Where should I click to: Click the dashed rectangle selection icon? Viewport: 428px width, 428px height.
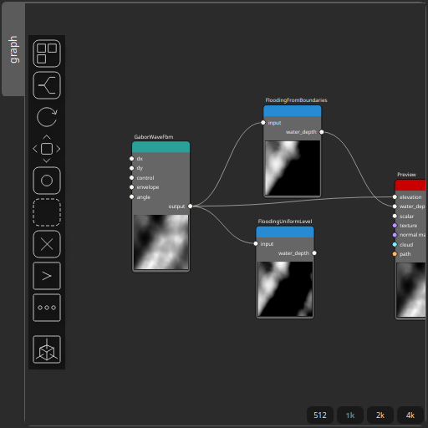click(47, 212)
